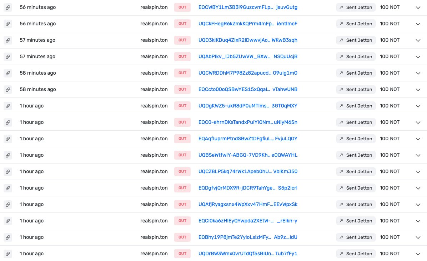Screen dimensions: 427x261
Task: Click link icon for EEvWpxSk transaction
Action: point(8,204)
